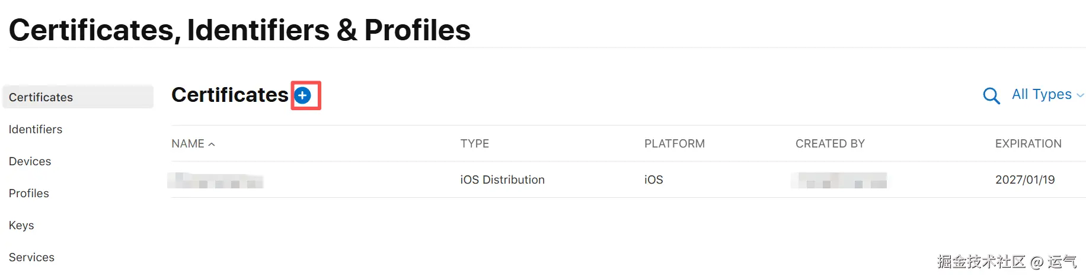Click the PLATFORM column header

pyautogui.click(x=675, y=143)
